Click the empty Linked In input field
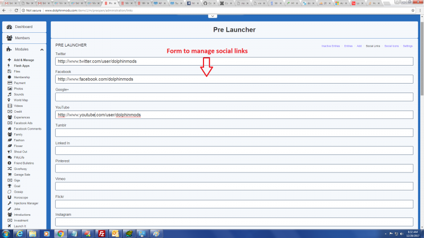 pos(234,150)
